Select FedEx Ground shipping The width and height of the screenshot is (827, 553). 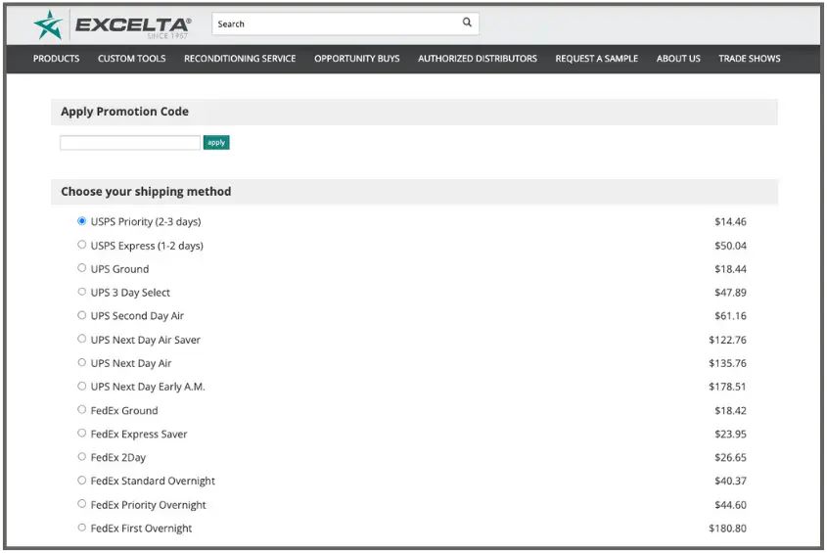(82, 409)
